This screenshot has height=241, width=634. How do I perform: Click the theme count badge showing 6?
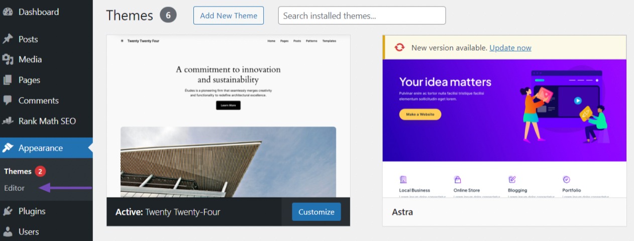click(x=168, y=16)
